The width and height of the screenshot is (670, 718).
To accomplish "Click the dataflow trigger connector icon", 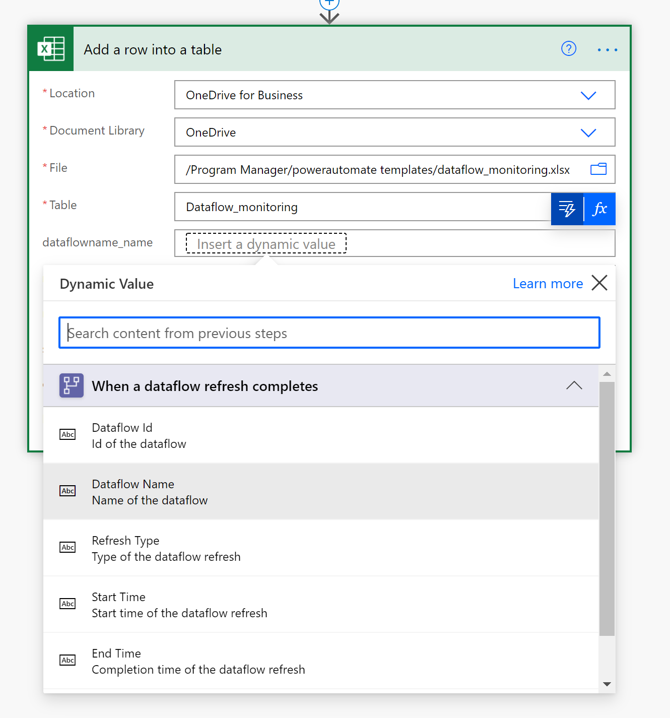I will click(72, 385).
